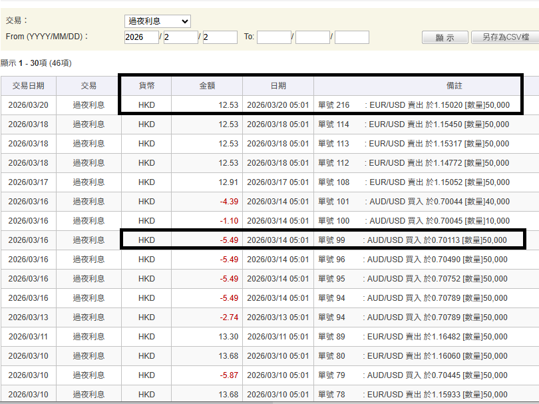Click the -2.74 amount cell
The width and height of the screenshot is (539, 404).
pos(207,317)
